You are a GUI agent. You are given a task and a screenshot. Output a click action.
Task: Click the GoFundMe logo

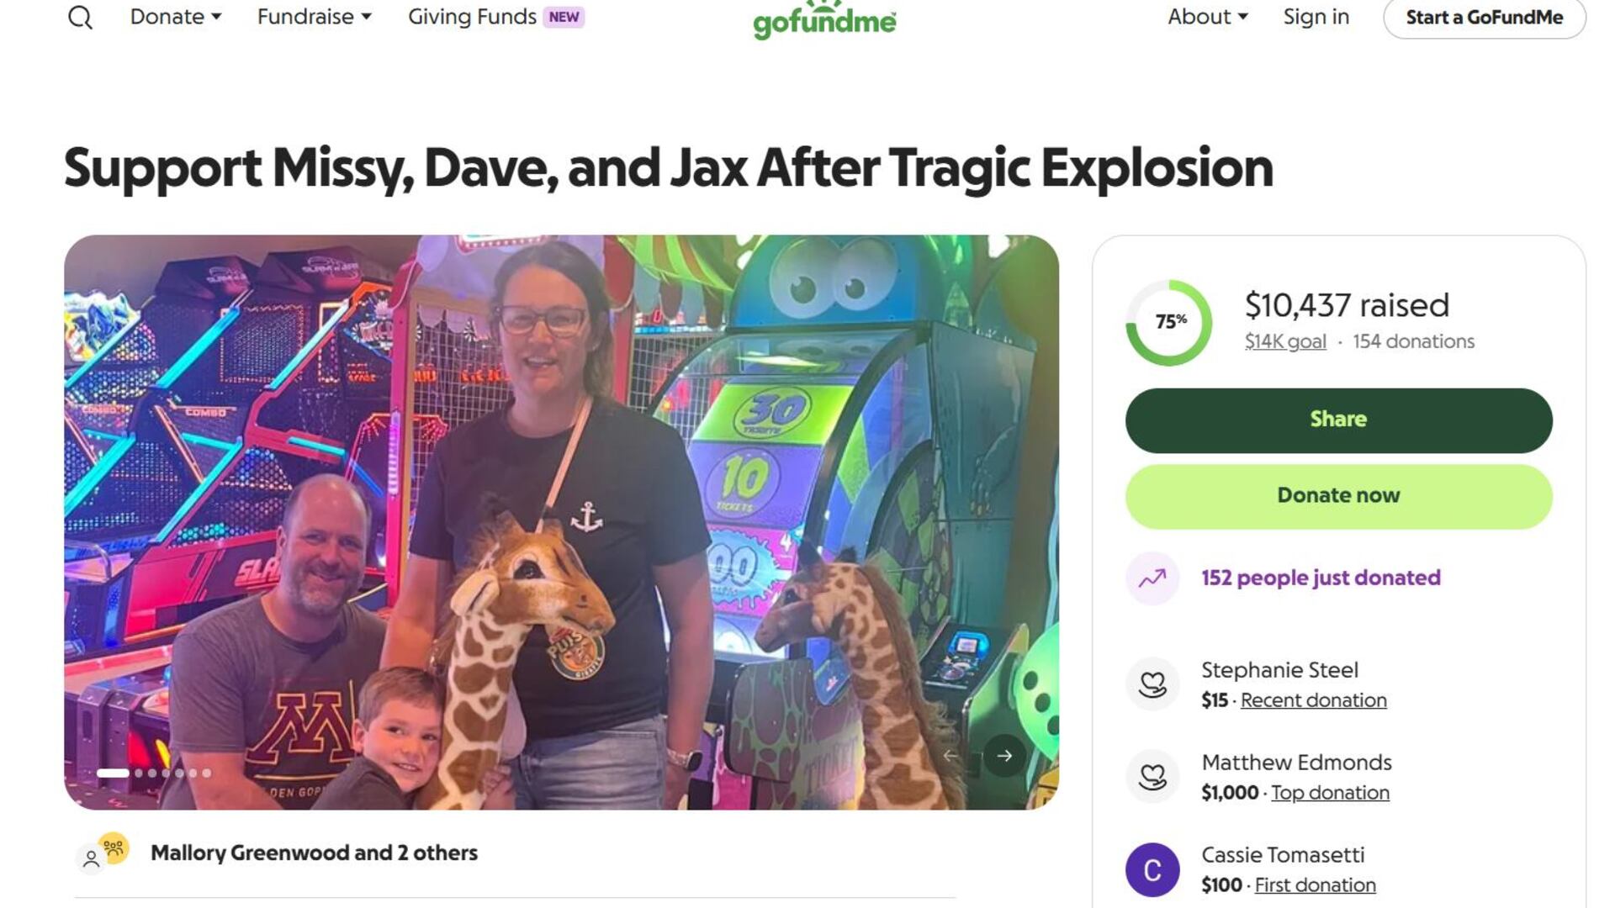pos(824,19)
